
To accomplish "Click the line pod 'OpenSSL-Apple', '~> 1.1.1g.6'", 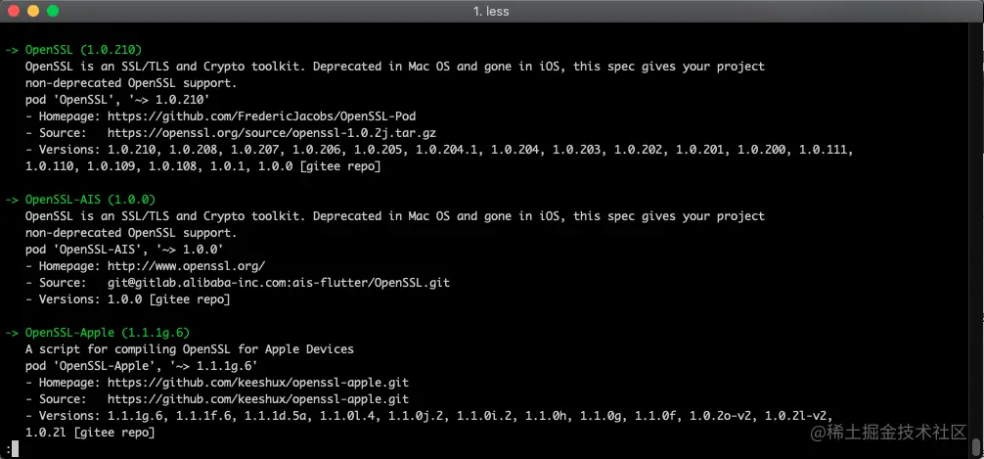I will pyautogui.click(x=141, y=365).
